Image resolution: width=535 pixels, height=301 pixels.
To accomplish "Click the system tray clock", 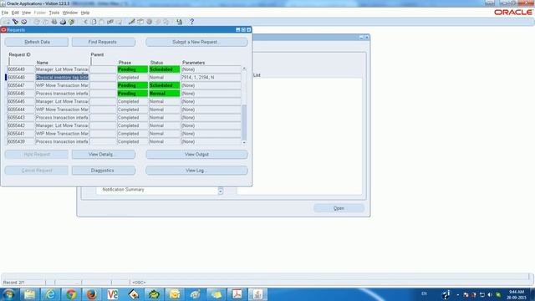I will 517,294.
